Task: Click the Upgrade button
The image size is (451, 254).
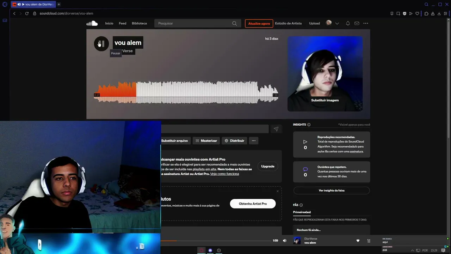Action: (268, 167)
